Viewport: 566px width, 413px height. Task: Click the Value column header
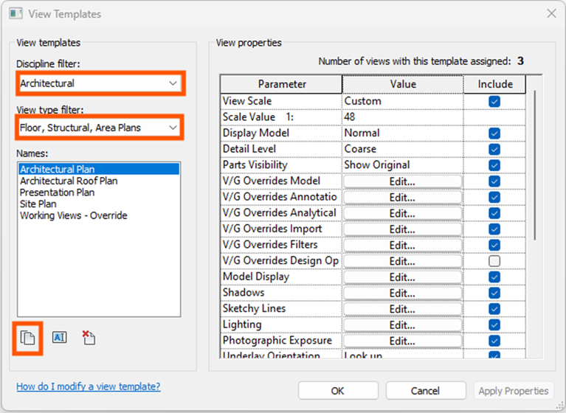pos(402,84)
